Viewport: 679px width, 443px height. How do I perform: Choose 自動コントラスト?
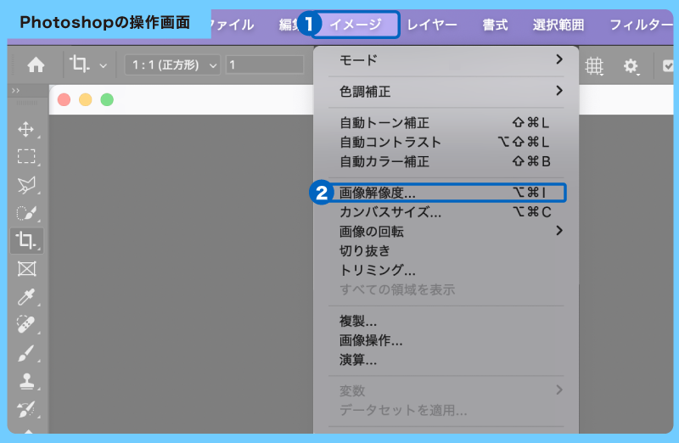[446, 142]
